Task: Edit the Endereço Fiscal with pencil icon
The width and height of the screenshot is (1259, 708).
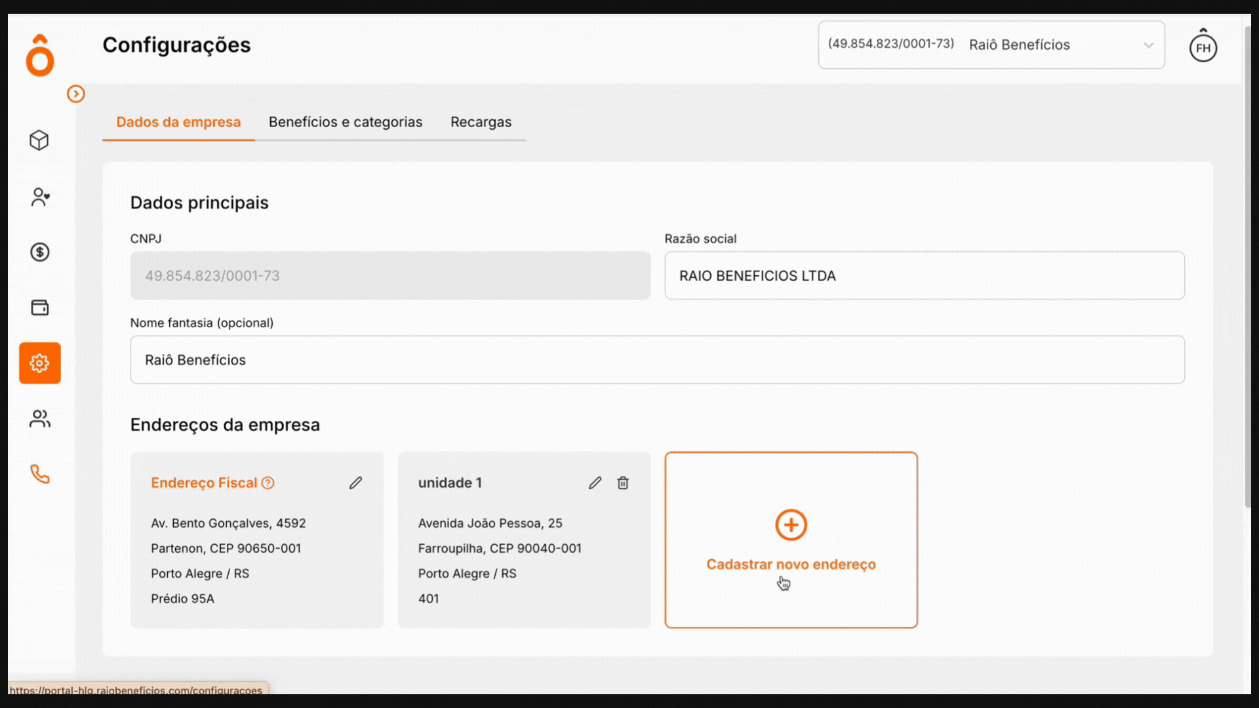Action: (x=355, y=482)
